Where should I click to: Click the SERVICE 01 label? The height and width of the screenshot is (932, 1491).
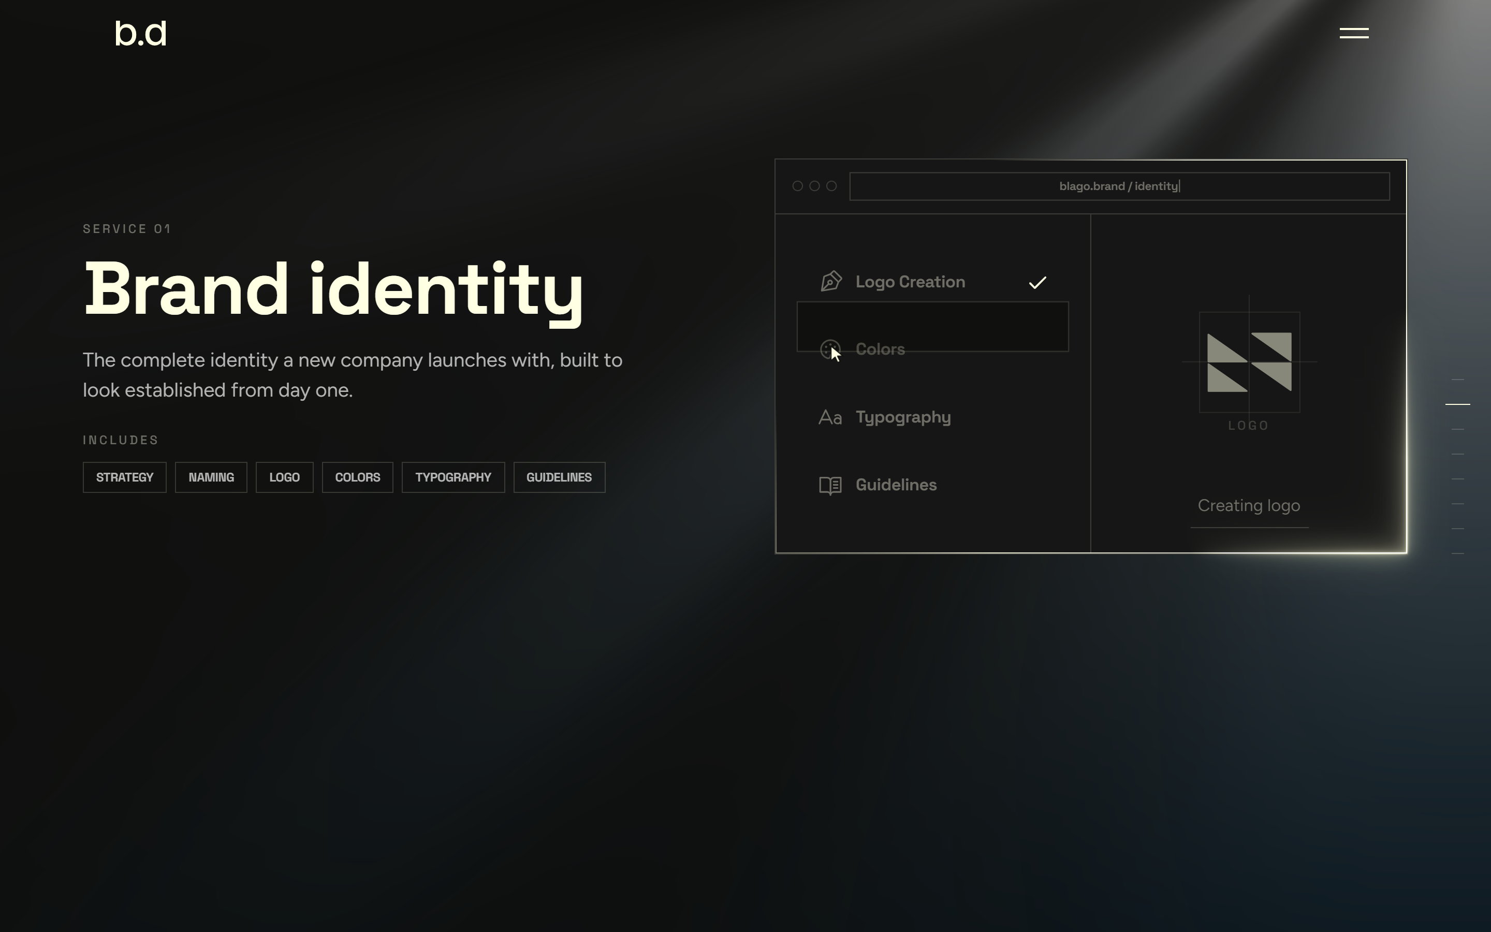(127, 229)
